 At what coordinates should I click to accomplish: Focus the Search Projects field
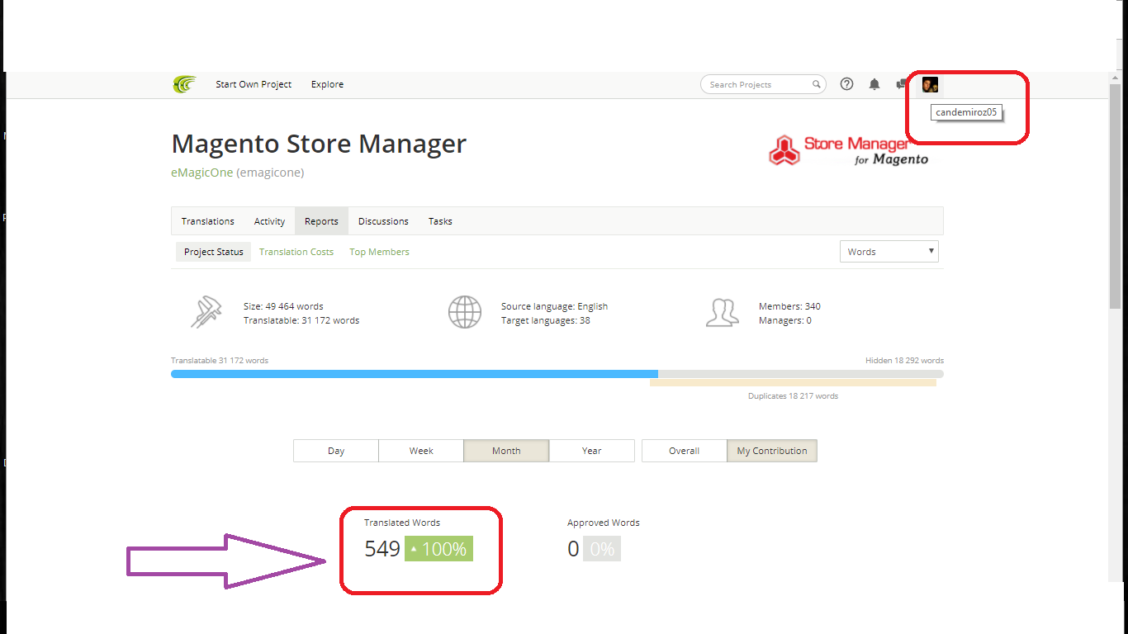point(763,84)
